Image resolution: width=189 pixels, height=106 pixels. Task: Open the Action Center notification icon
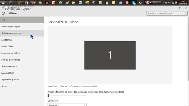tap(176, 3)
